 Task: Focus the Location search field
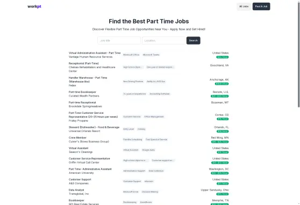(163, 40)
